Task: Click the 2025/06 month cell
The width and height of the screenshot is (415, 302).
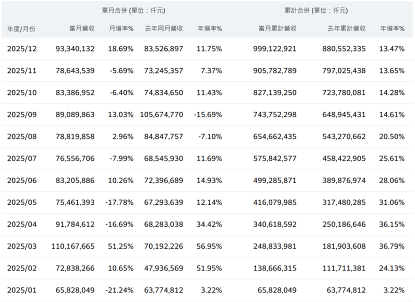Action: [x=22, y=180]
